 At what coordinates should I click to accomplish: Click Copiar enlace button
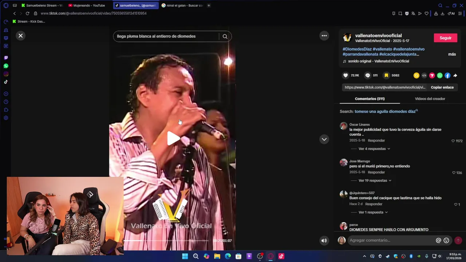[x=442, y=87]
